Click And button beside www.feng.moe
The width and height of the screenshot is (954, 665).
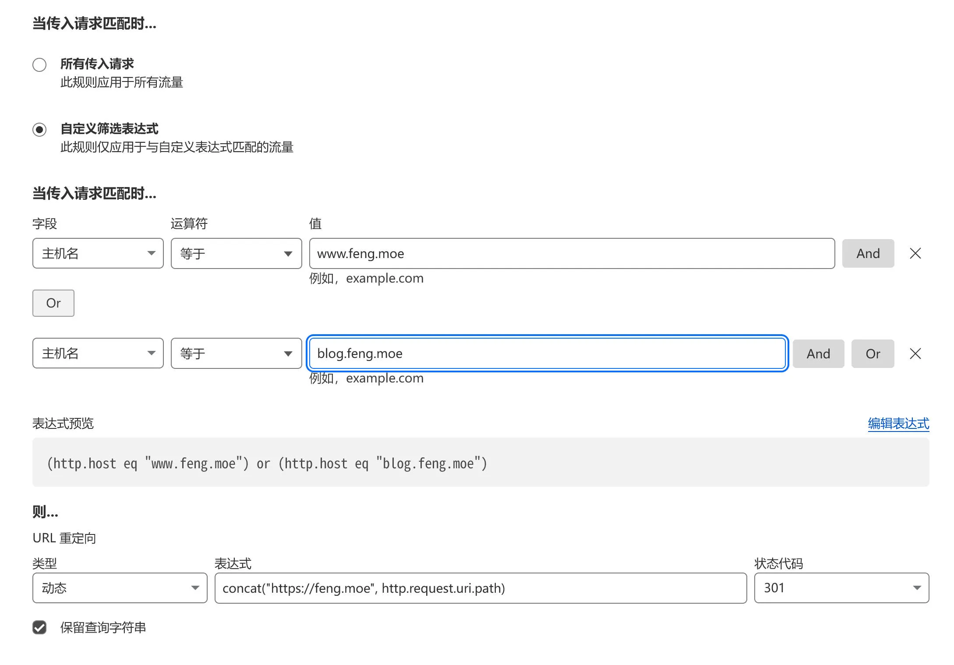pos(868,253)
